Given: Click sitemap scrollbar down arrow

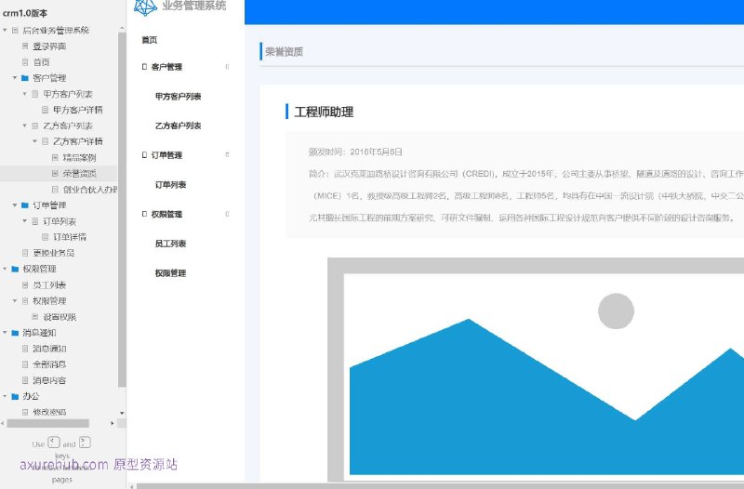Looking at the screenshot, I should point(122,413).
